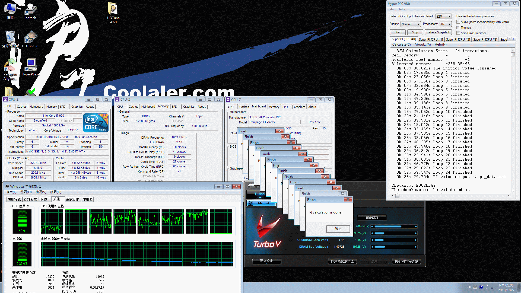Adjust the 200 MHz frequency slider bar
The height and width of the screenshot is (293, 521).
click(x=394, y=227)
